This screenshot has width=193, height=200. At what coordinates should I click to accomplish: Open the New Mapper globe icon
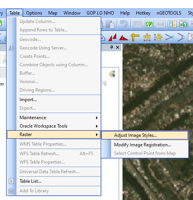[x=149, y=24]
